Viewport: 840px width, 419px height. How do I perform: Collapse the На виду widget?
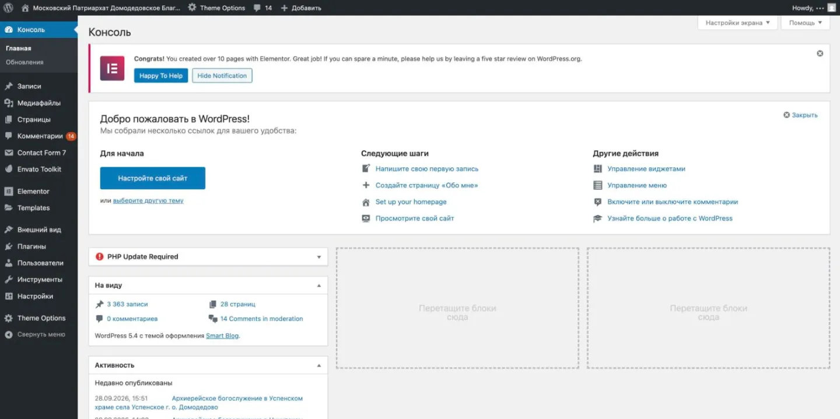[x=319, y=286]
